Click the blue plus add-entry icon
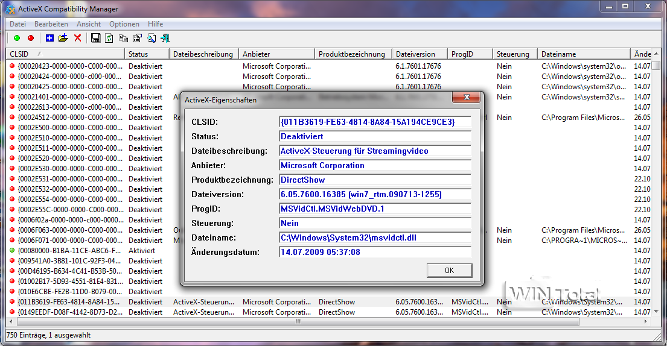 49,38
